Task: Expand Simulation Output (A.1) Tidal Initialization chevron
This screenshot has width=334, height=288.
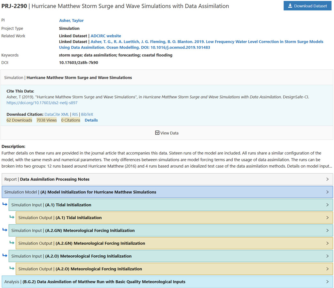Action: click(x=327, y=217)
